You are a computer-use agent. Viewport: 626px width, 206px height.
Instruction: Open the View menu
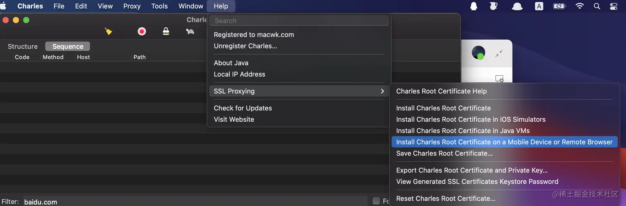click(105, 6)
